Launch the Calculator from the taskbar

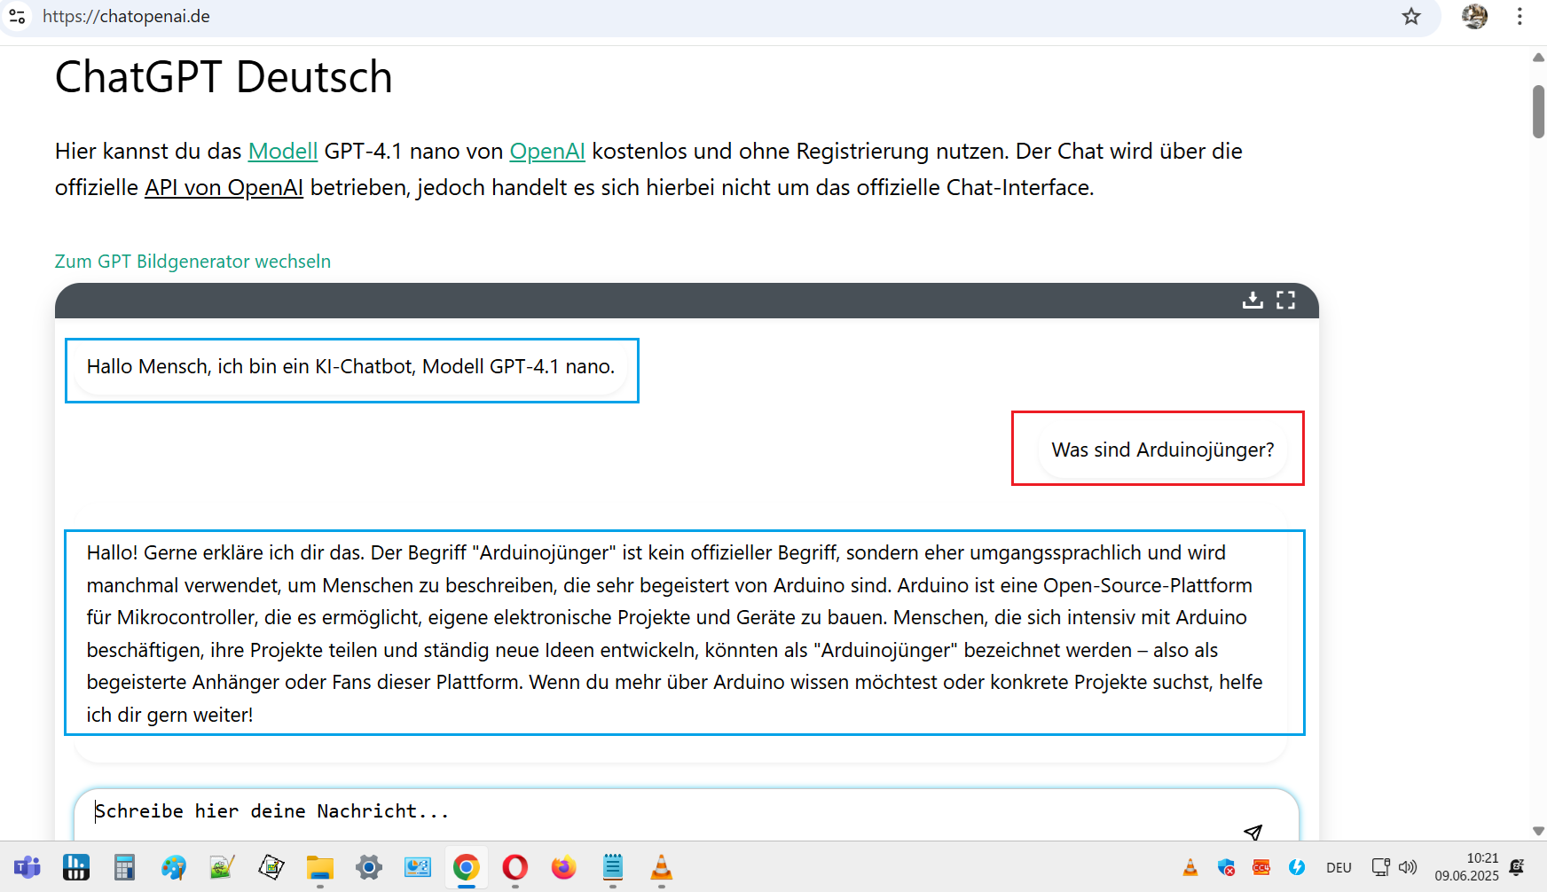coord(124,867)
